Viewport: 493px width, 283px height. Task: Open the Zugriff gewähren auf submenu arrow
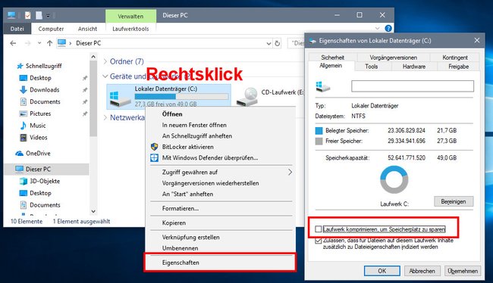290,172
